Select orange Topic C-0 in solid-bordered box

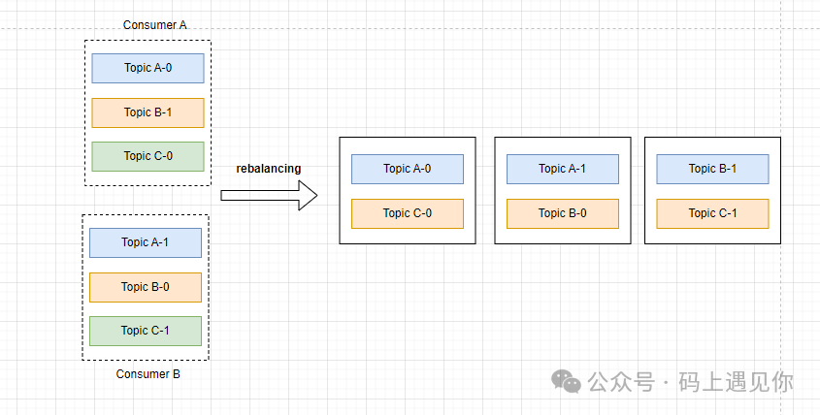point(408,213)
